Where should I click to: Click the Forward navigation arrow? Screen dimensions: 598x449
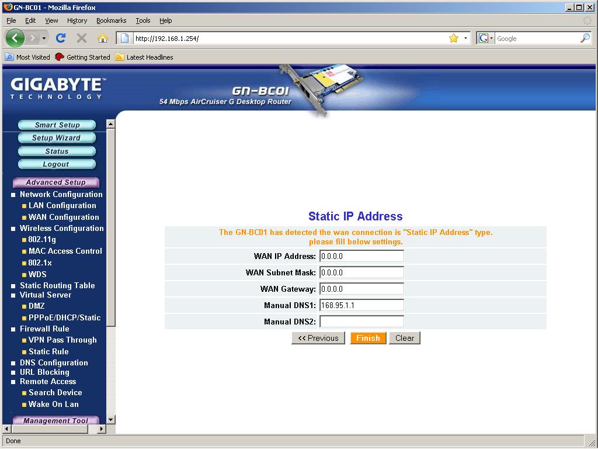(x=33, y=38)
